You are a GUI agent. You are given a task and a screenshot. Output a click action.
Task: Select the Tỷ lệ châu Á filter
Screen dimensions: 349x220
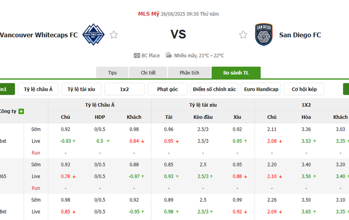click(38, 90)
